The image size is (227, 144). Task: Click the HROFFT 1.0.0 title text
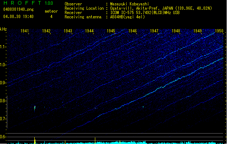tap(29, 3)
